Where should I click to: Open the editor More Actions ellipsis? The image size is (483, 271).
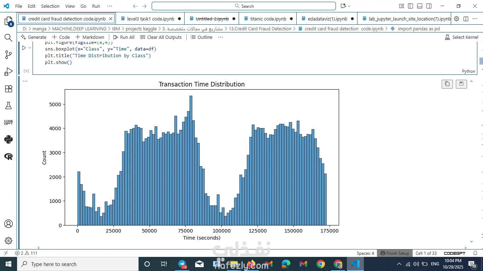(x=475, y=19)
